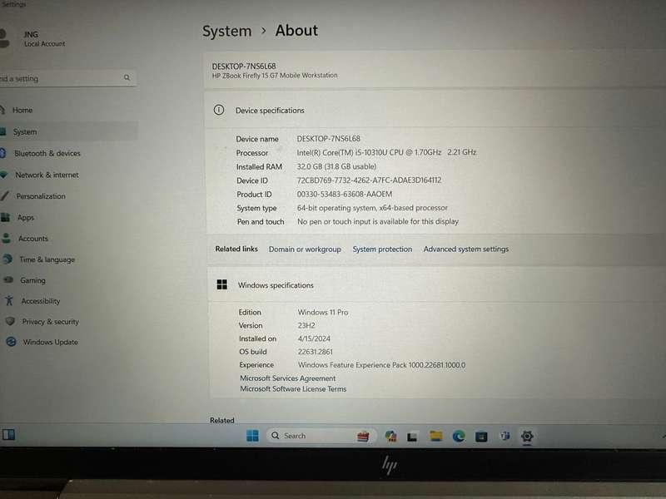Click the Version 23H2 value
Image resolution: width=666 pixels, height=499 pixels.
pos(306,325)
